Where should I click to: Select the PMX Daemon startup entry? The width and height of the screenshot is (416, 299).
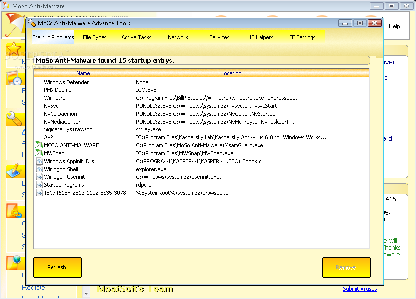tap(59, 90)
